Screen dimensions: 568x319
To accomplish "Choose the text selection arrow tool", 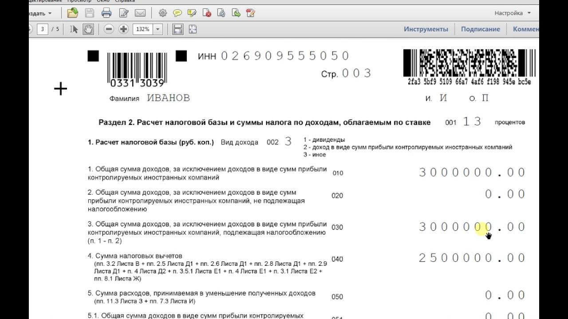I will point(74,29).
